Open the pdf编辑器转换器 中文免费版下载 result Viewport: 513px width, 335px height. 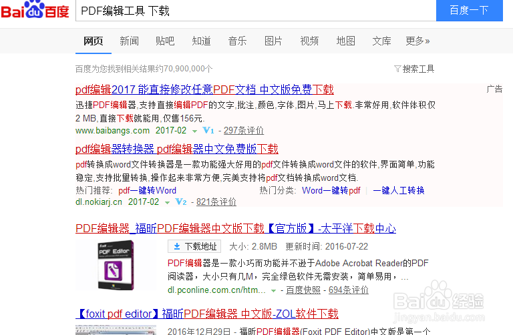click(176, 149)
